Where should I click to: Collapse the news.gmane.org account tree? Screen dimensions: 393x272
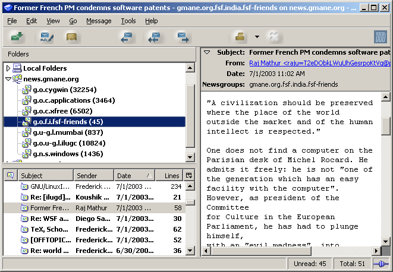[x=8, y=79]
